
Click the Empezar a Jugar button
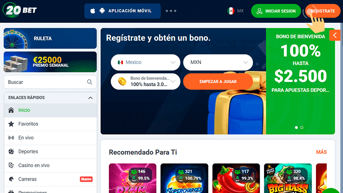218,81
